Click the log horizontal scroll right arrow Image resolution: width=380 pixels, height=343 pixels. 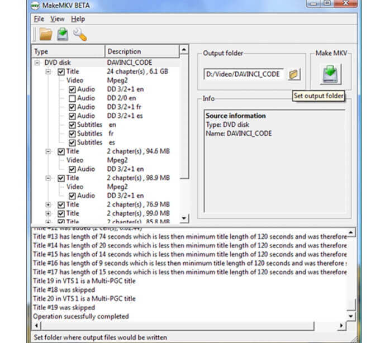pyautogui.click(x=341, y=326)
